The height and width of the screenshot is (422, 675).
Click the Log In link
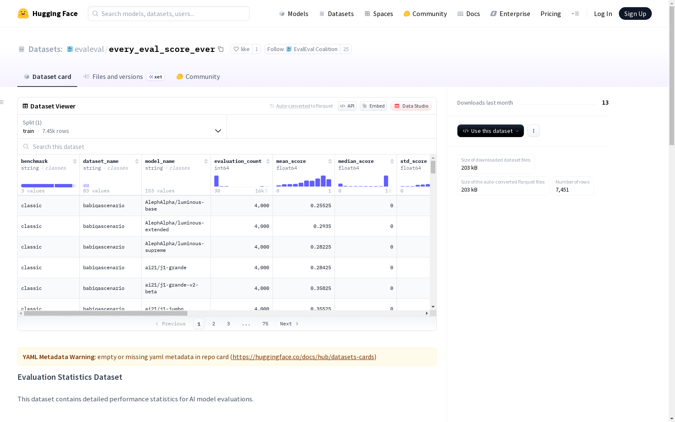603,14
